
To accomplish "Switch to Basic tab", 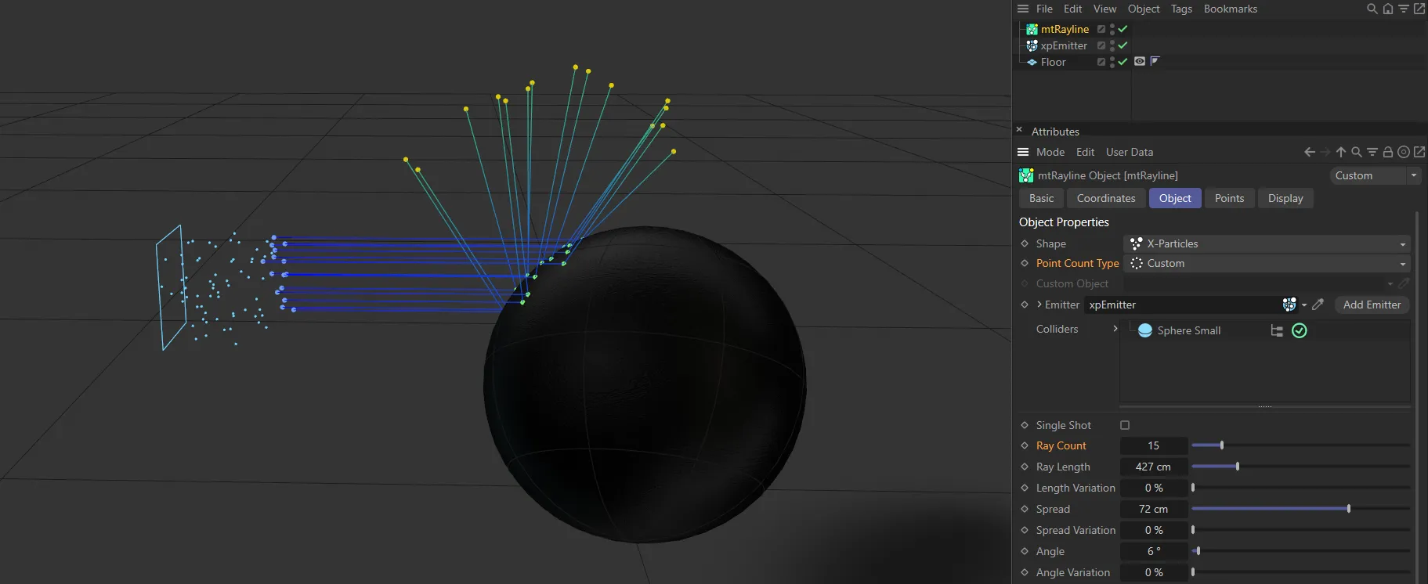I will point(1041,198).
